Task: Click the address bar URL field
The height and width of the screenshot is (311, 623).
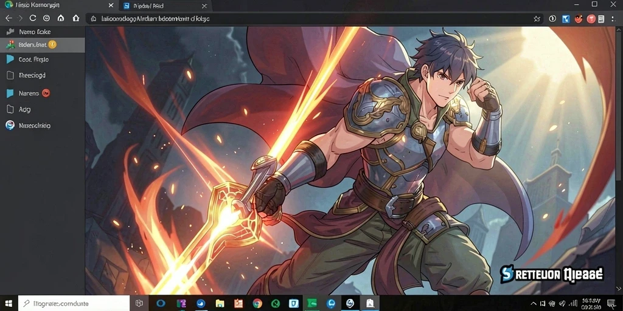Action: tap(310, 19)
